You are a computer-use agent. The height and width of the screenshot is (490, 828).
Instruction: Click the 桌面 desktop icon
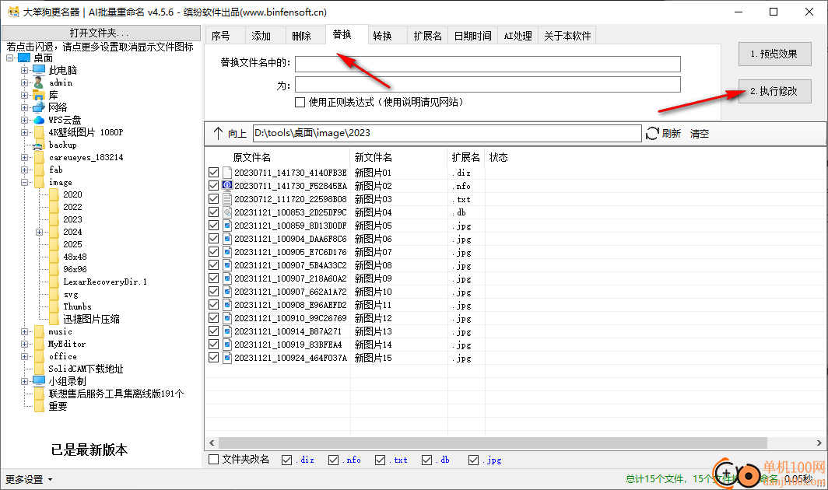tap(24, 58)
